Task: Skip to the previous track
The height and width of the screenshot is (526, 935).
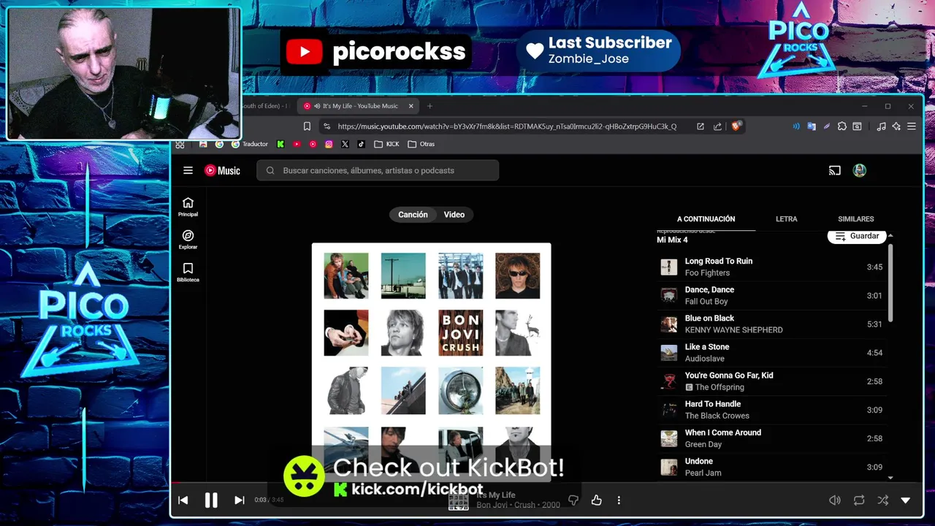Action: 183,500
